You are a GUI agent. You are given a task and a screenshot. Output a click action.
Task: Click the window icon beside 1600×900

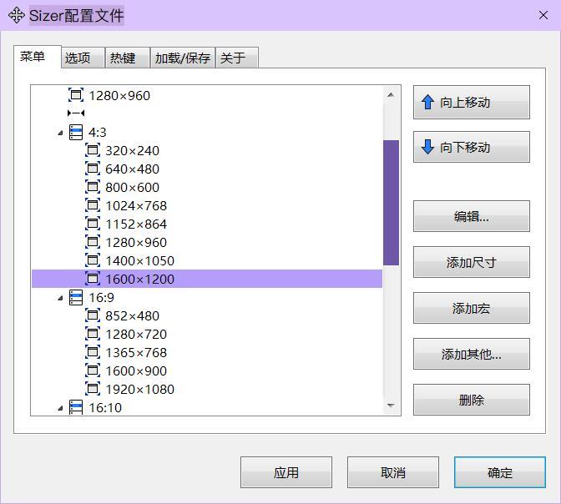click(93, 371)
